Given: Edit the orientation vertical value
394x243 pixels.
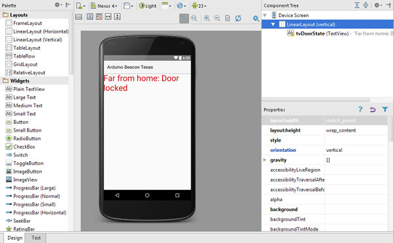Looking at the screenshot, I should click(x=357, y=150).
